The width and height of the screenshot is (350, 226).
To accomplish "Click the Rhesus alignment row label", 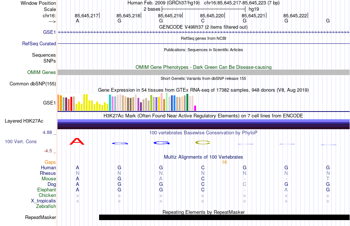I will click(x=48, y=173).
